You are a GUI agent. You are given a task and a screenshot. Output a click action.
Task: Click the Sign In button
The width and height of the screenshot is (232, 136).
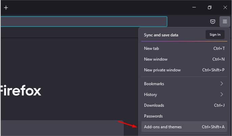coord(215,35)
